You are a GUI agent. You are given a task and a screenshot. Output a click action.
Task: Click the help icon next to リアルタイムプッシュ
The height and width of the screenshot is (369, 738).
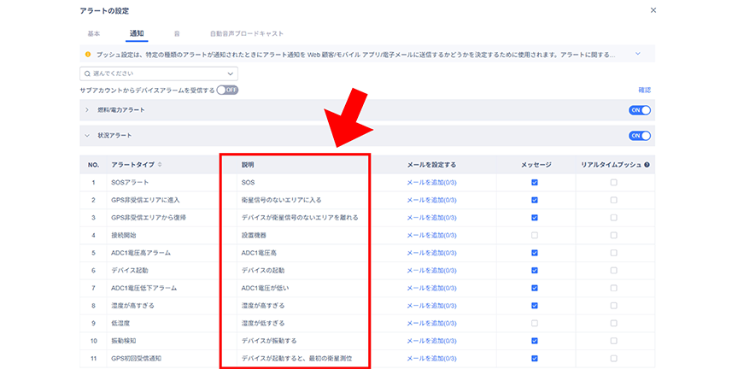(x=647, y=165)
